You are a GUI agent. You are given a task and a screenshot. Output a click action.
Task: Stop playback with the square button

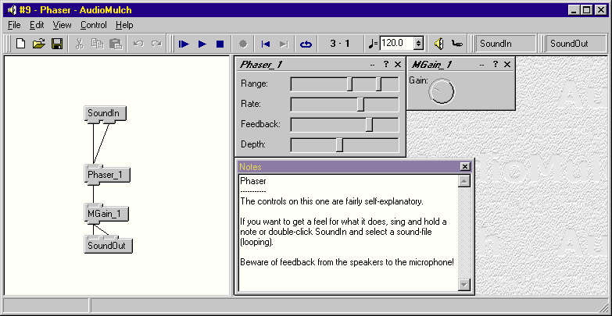pos(220,44)
